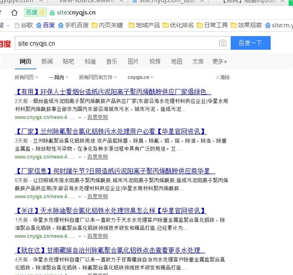This screenshot has height=275, width=293.
Task: Click 清除 to clear filters
Action: [x=223, y=77]
